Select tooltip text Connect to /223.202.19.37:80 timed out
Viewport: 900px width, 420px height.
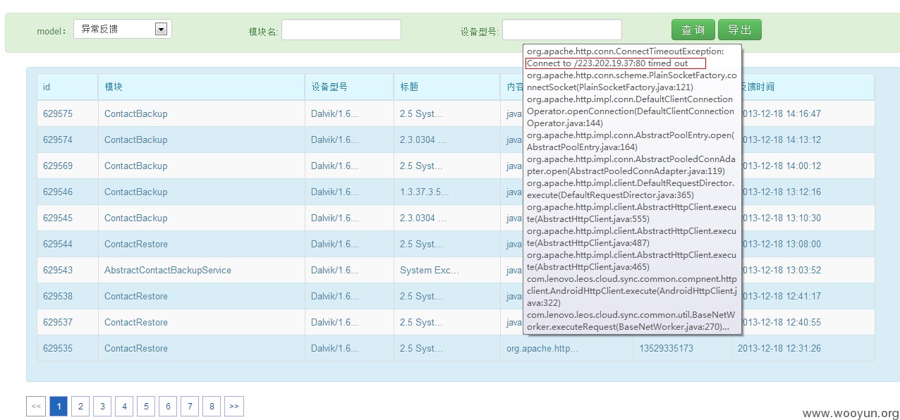607,63
